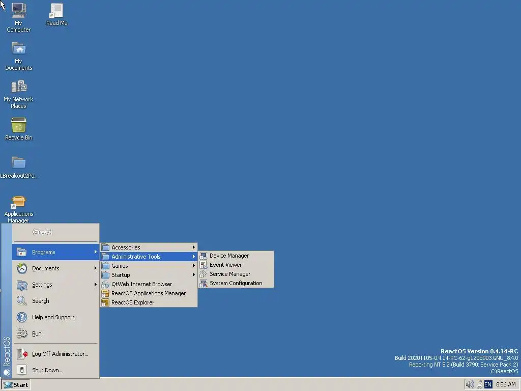Click the EN language indicator in tray
The image size is (521, 391).
[488, 385]
